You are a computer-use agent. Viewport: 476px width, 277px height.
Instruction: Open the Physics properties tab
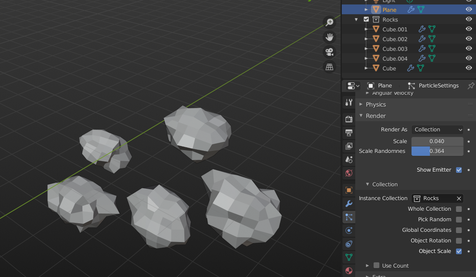(349, 230)
